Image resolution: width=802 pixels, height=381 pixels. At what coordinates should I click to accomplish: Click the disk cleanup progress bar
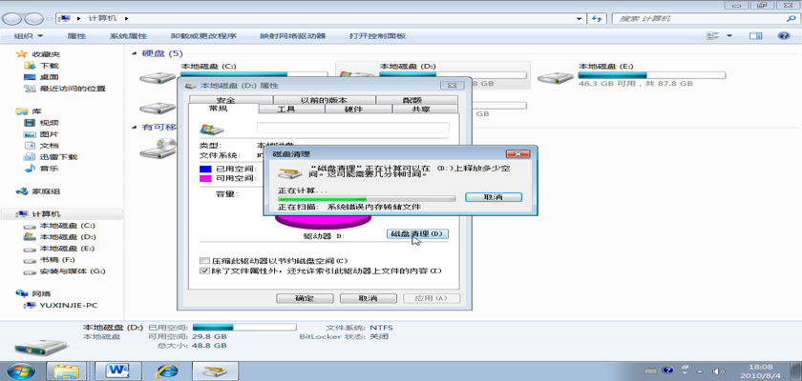366,198
